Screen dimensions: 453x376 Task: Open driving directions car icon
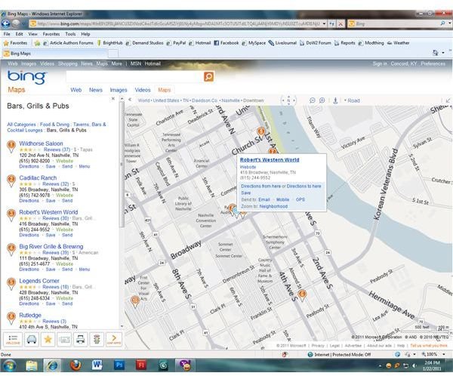point(31,339)
